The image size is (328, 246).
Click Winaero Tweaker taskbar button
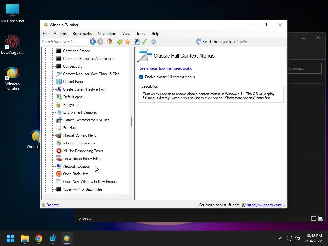click(67, 238)
